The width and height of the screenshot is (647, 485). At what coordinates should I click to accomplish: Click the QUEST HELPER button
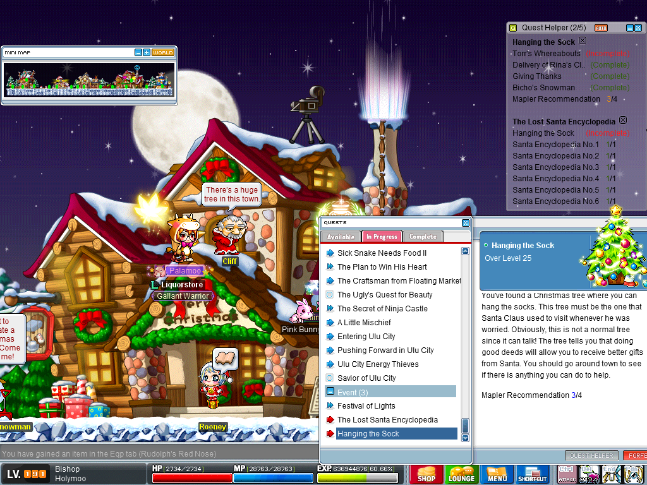click(591, 455)
